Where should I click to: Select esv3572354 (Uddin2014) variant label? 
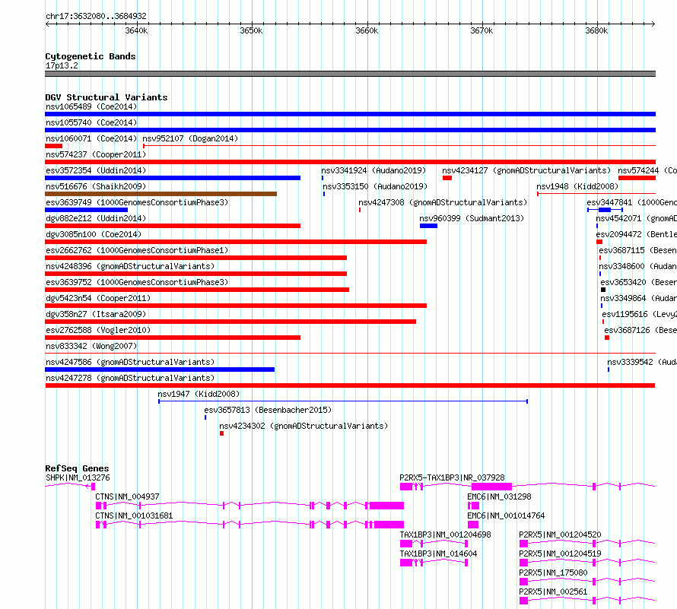96,170
